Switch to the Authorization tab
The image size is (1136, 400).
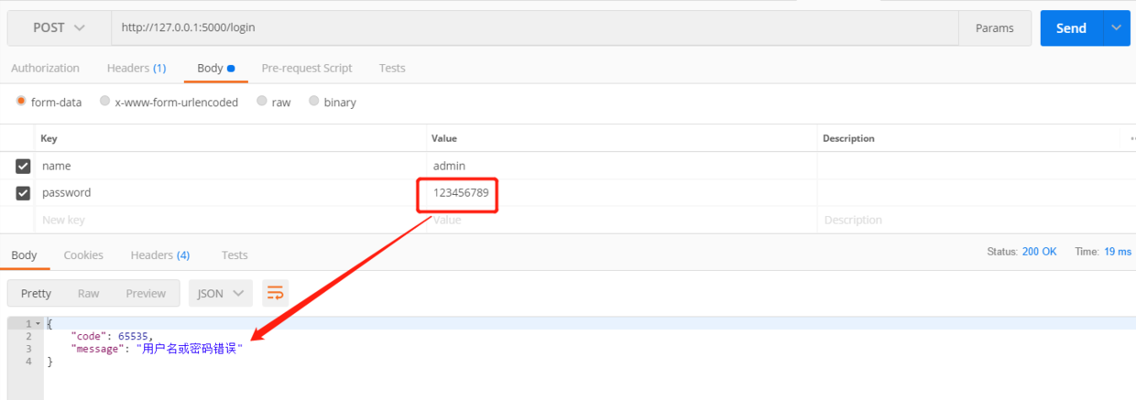tap(45, 68)
